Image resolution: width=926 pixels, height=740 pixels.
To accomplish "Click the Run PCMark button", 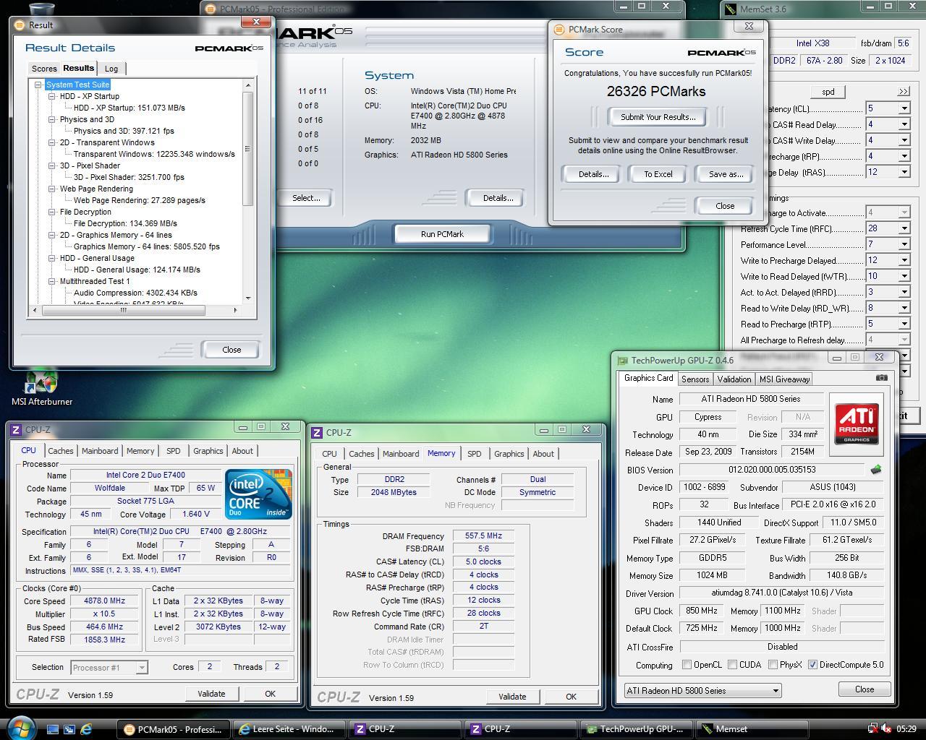I will [442, 234].
